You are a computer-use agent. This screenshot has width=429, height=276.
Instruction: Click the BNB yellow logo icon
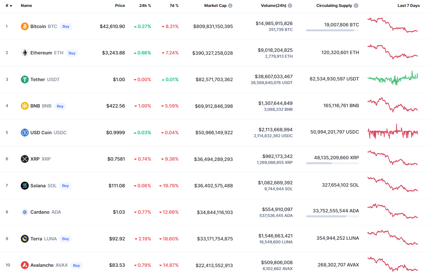[x=25, y=106]
